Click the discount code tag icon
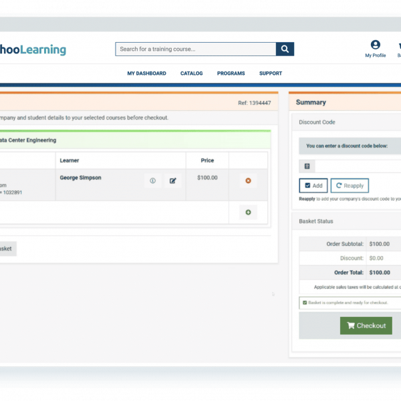This screenshot has width=401, height=401. click(307, 166)
